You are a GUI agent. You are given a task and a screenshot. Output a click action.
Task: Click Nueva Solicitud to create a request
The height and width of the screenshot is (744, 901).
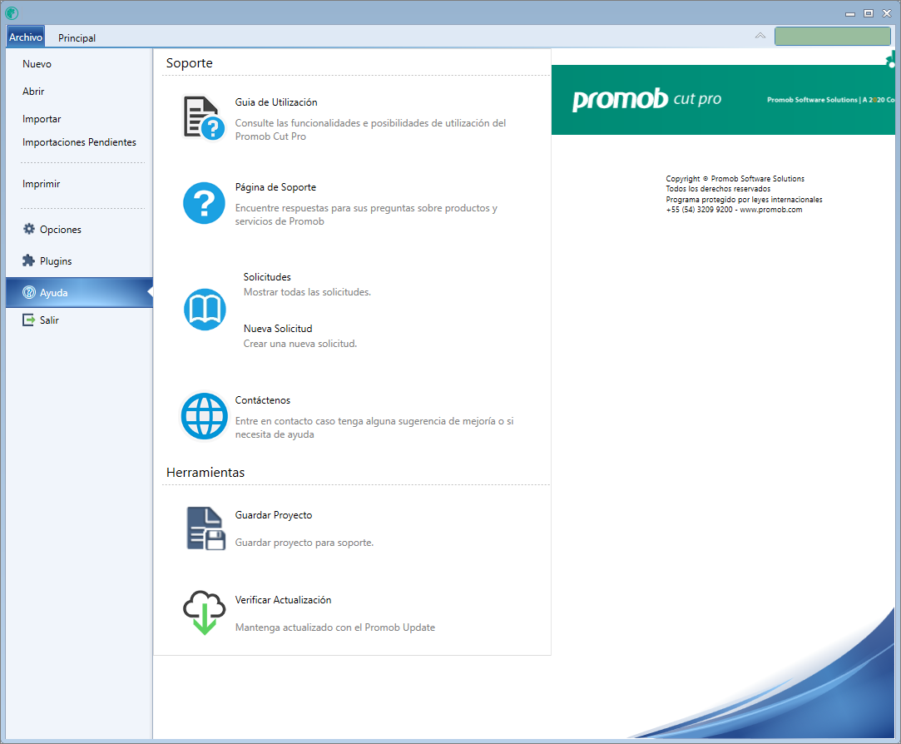coord(278,328)
